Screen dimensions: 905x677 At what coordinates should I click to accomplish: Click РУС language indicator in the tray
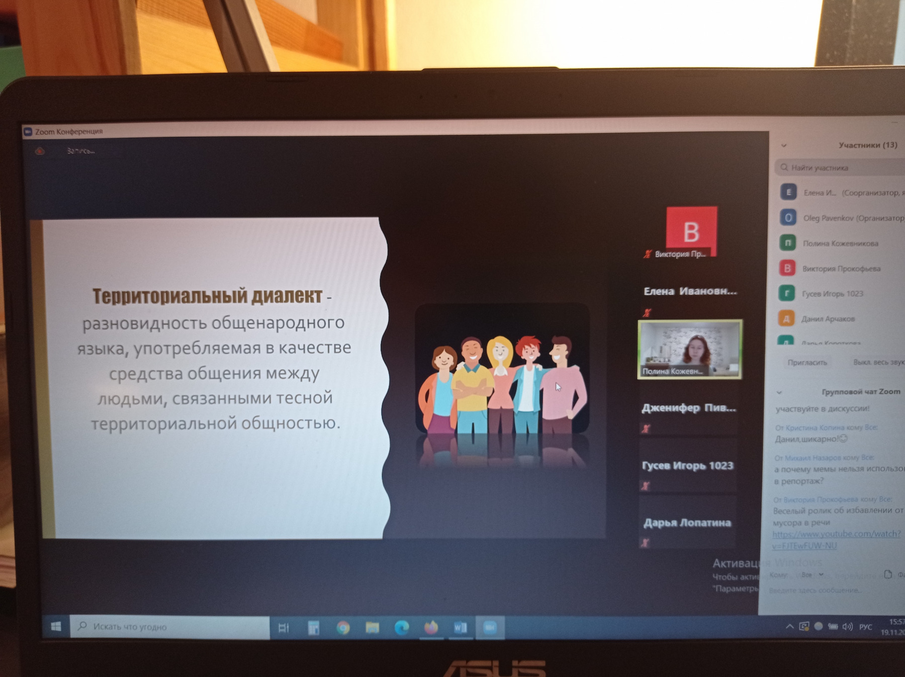866,627
